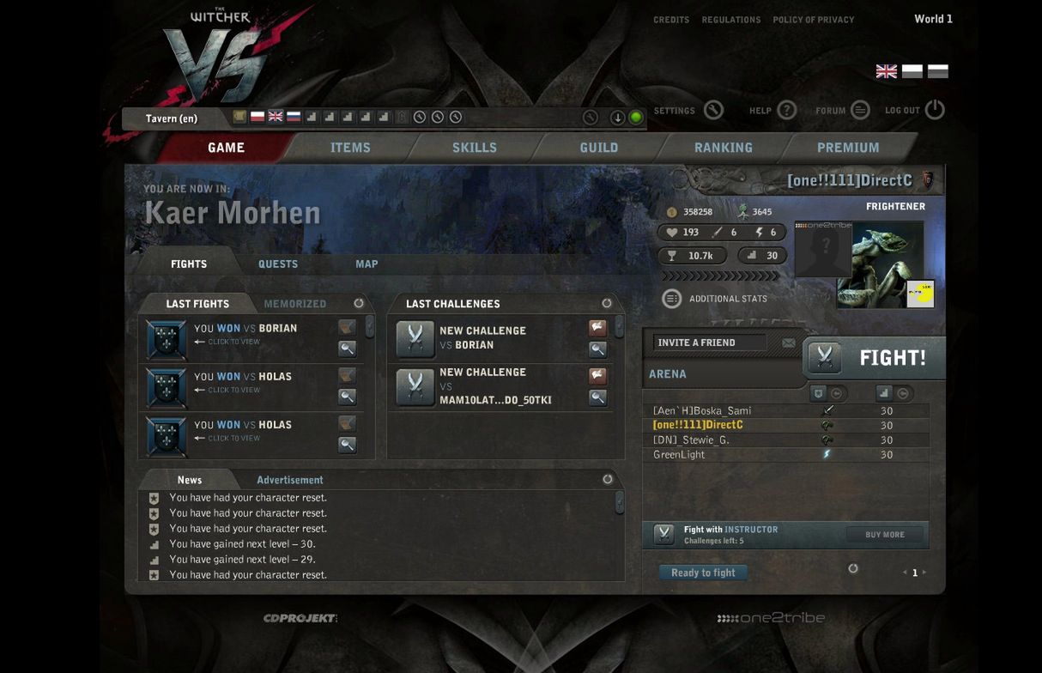Open magnifier for MAM10LAT challenge
The image size is (1042, 673).
coord(597,397)
